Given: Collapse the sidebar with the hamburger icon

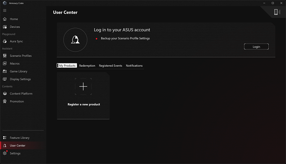Looking at the screenshot, I should 5,11.
